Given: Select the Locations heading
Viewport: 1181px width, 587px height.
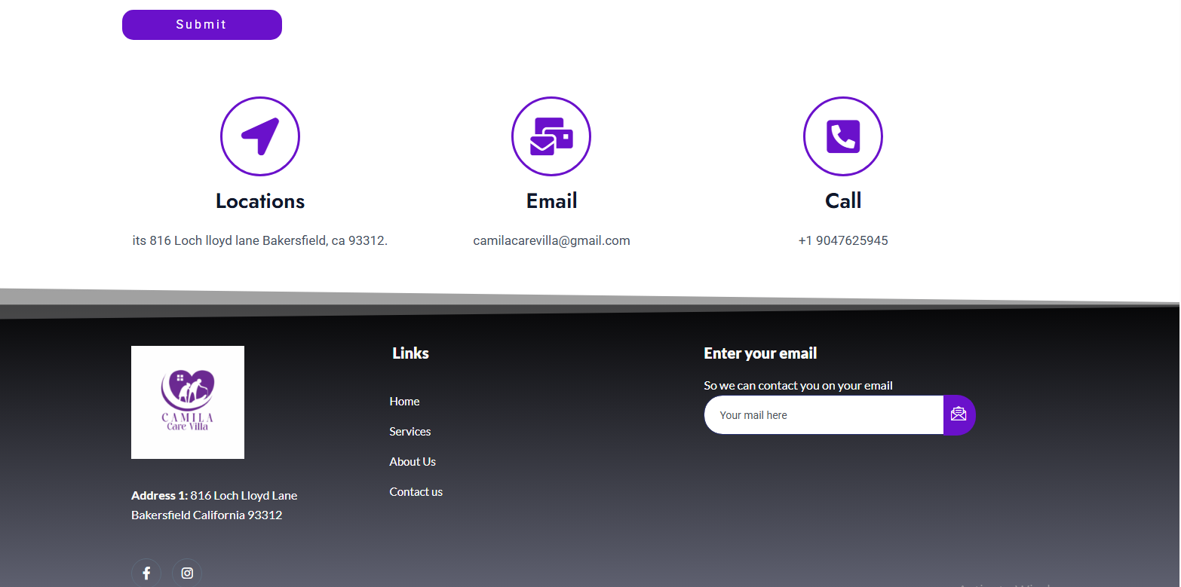Looking at the screenshot, I should coord(260,201).
